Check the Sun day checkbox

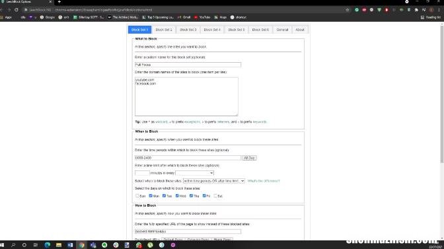[x=137, y=196]
